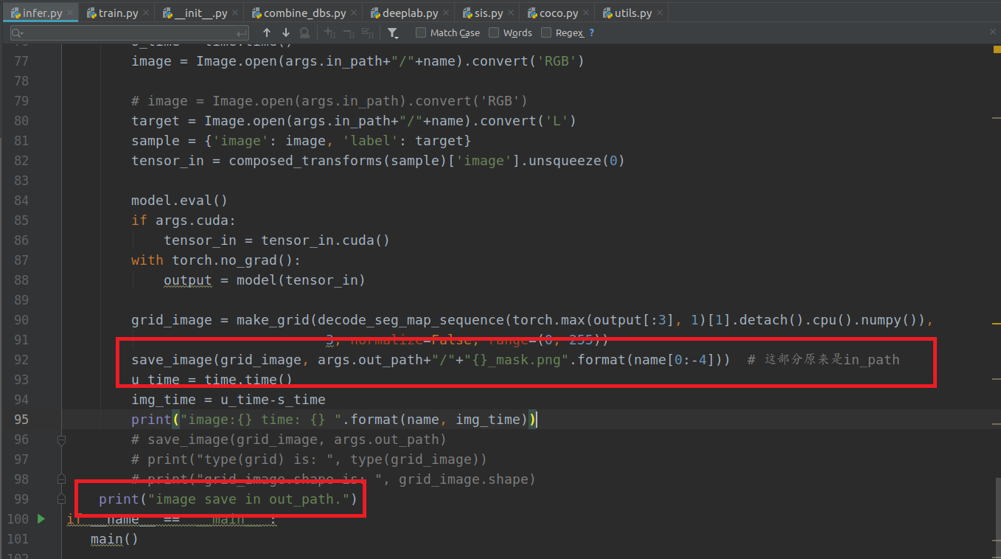Open search history magnifier dropdown
The height and width of the screenshot is (559, 1001).
pyautogui.click(x=18, y=33)
